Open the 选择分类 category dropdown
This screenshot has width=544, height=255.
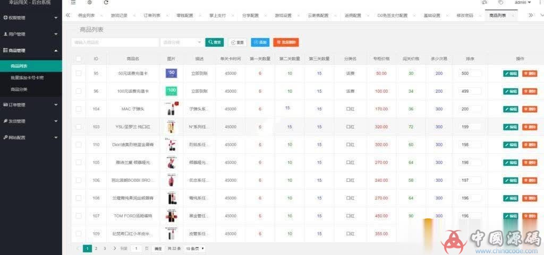[182, 42]
